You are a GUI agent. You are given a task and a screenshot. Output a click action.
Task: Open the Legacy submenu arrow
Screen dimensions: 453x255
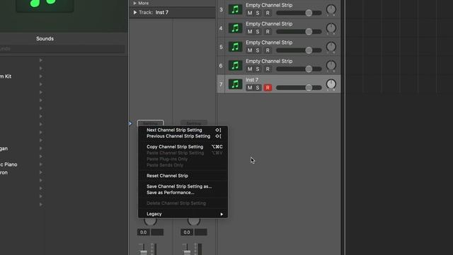point(222,214)
